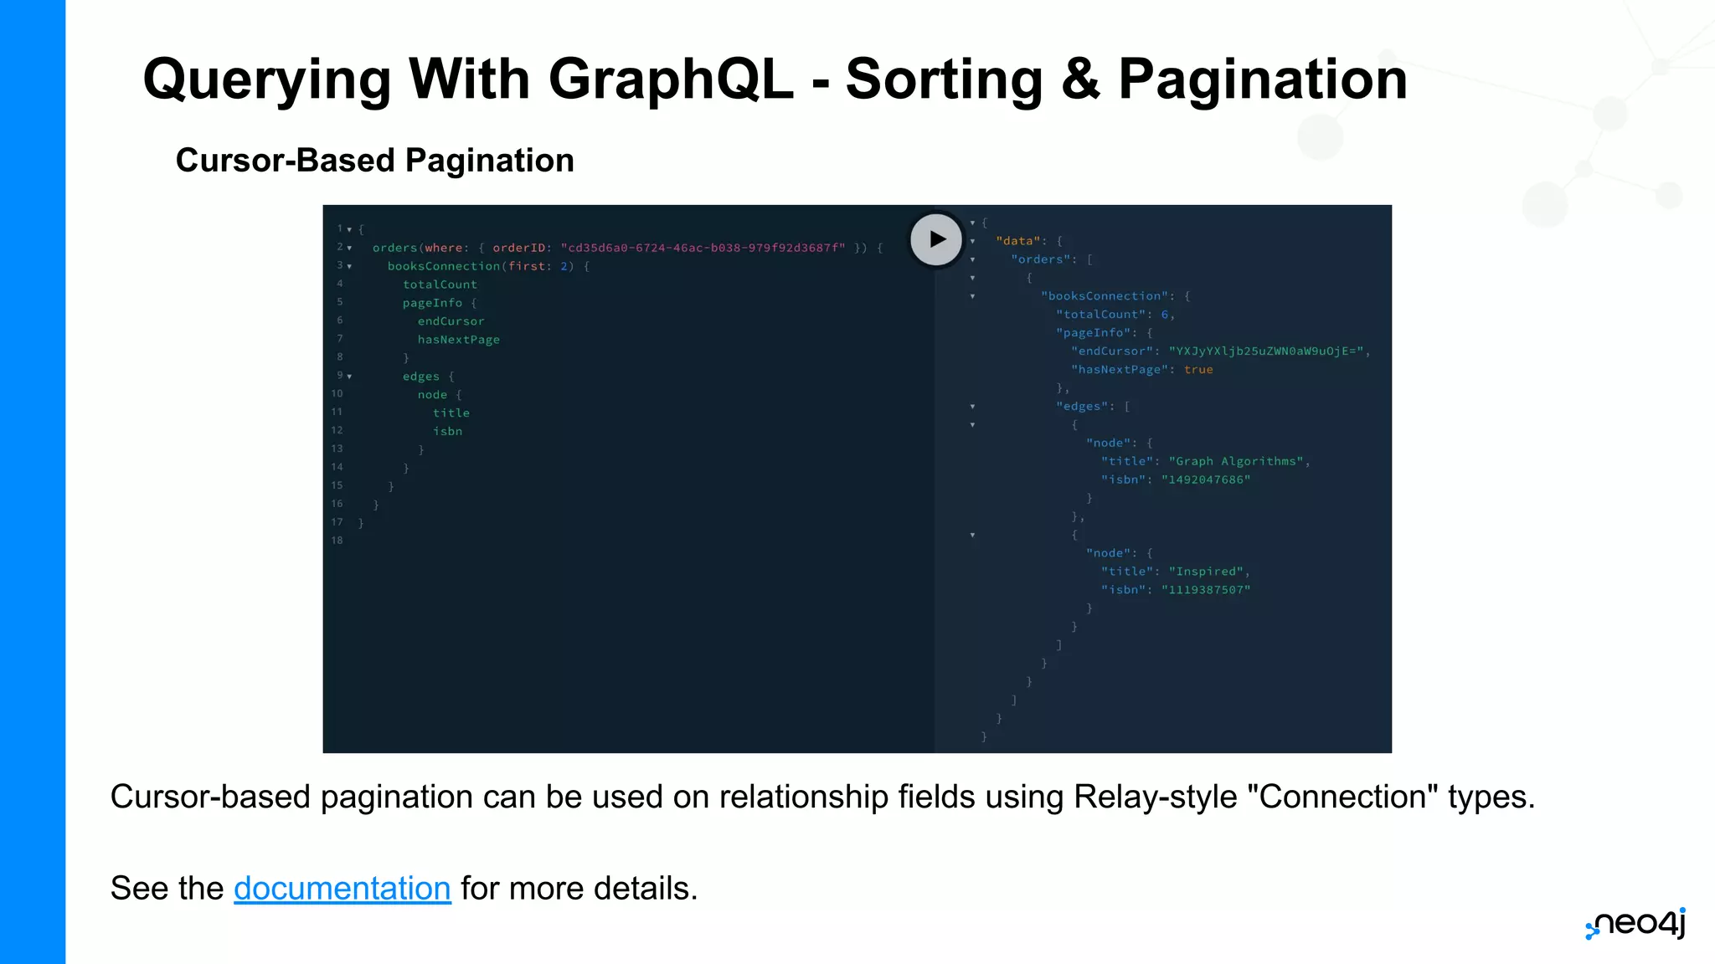Click the isbn value "1492047686"
Screen dimensions: 1715x964
(x=1205, y=480)
